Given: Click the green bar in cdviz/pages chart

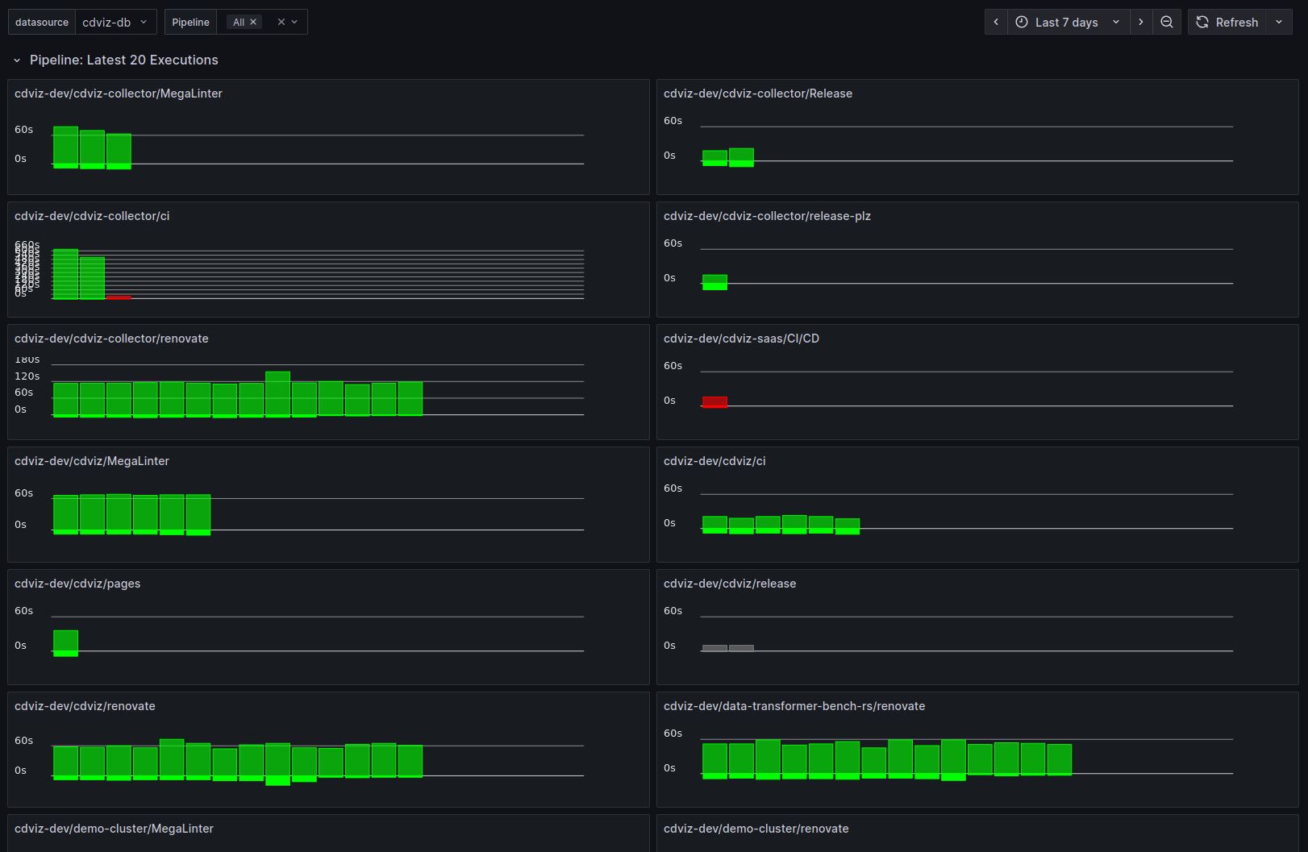Looking at the screenshot, I should (65, 643).
